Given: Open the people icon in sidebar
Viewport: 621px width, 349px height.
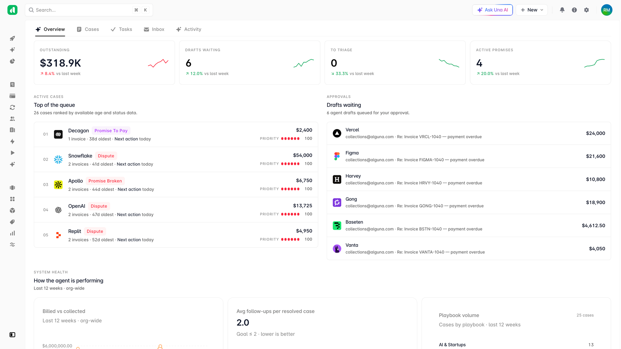Looking at the screenshot, I should point(12,119).
